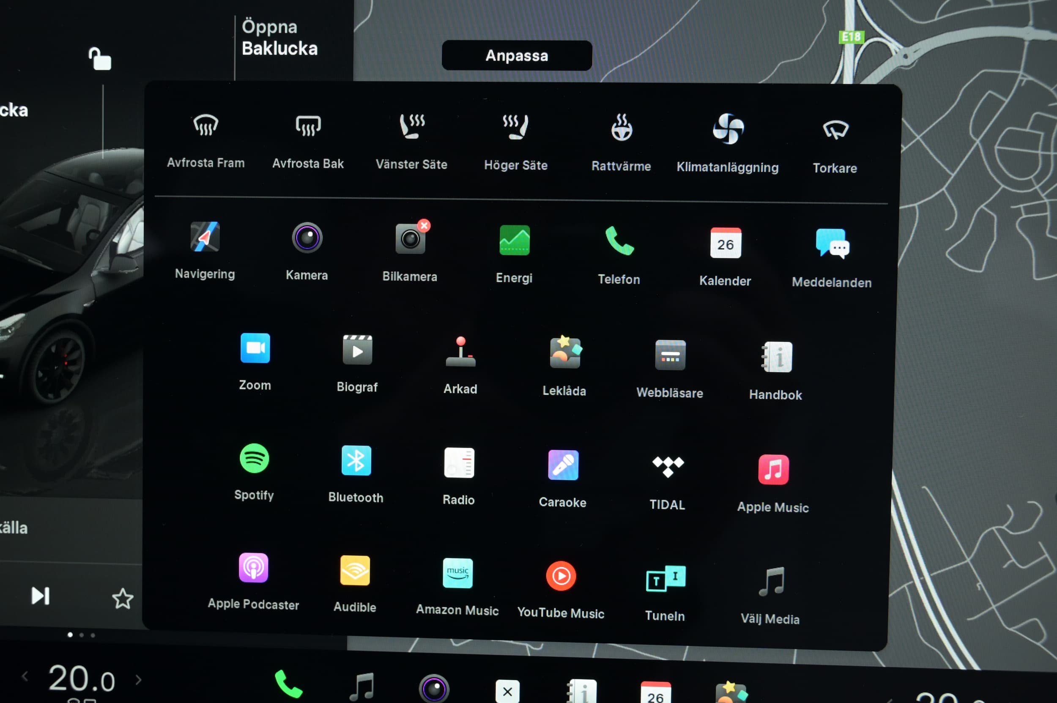Skip to the next track
Viewport: 1057px width, 703px height.
(x=40, y=595)
